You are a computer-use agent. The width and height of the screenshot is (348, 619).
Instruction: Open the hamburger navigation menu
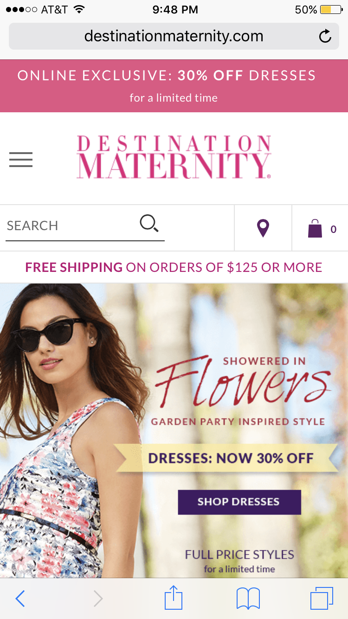pos(21,160)
